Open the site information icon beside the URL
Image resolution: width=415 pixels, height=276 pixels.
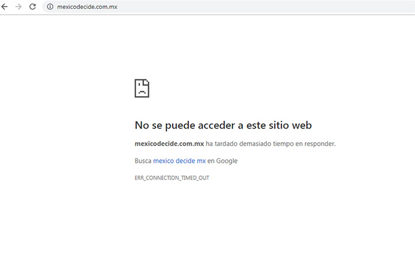coord(50,7)
